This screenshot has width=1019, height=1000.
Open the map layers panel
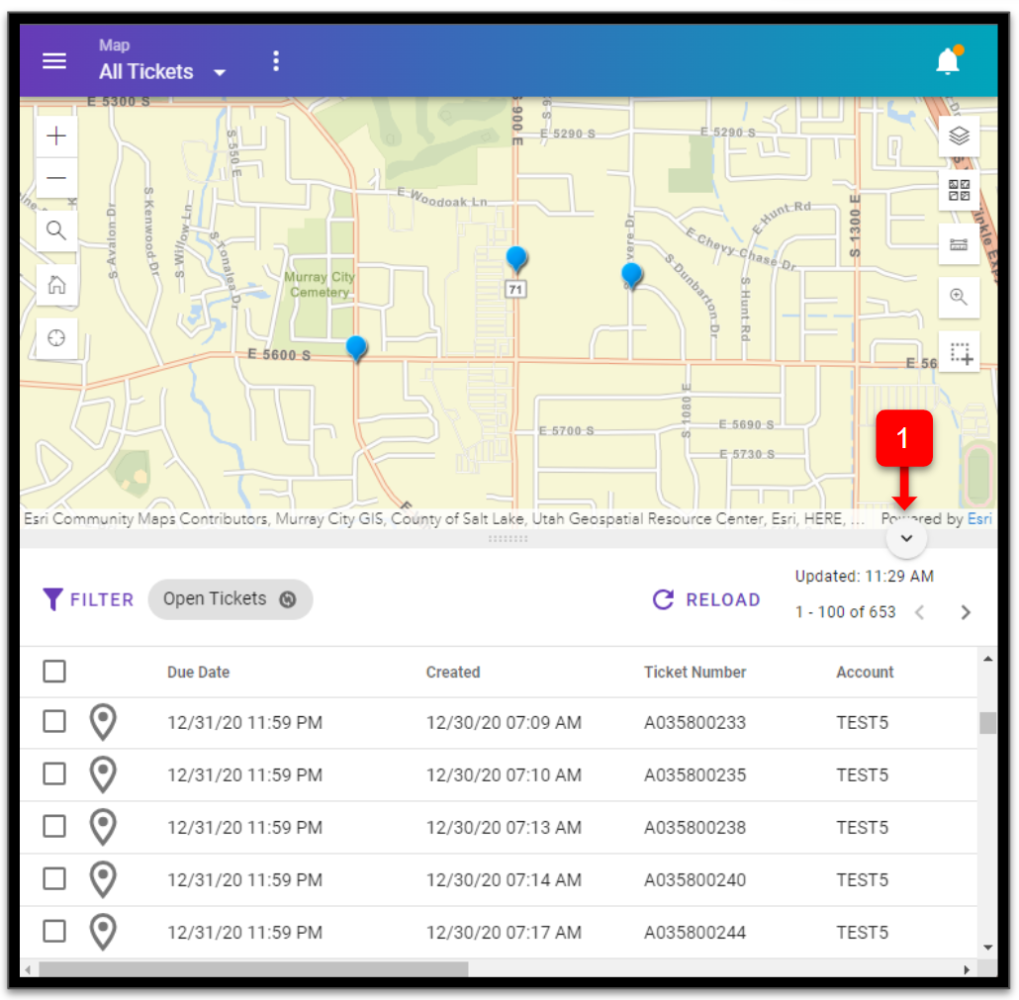coord(959,136)
